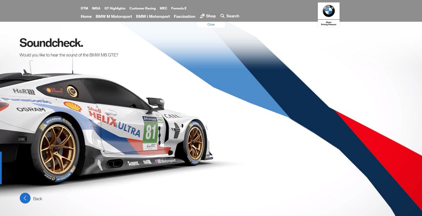Viewport: 422px width, 216px height.
Task: Click the blue Back arrow button
Action: (25, 198)
